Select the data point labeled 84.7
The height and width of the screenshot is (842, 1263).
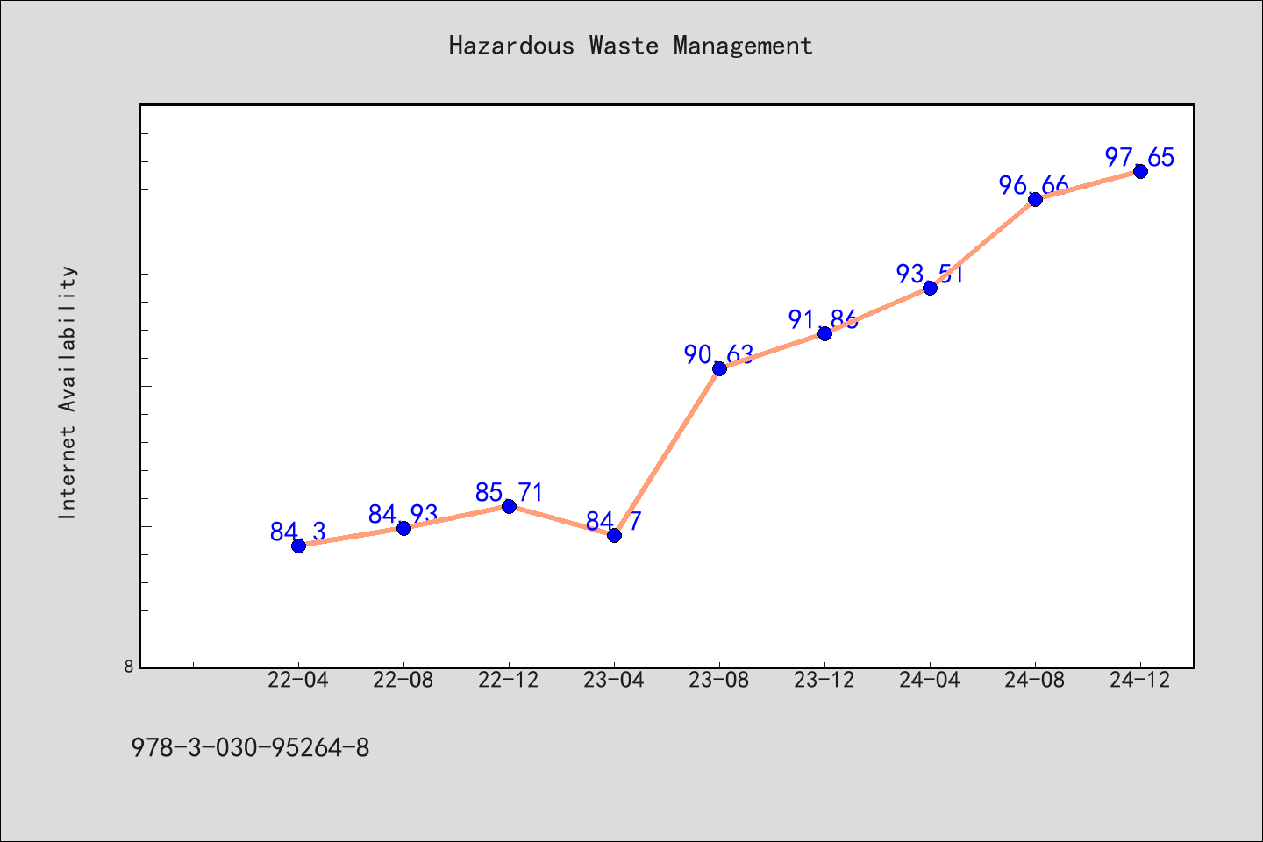tap(614, 535)
